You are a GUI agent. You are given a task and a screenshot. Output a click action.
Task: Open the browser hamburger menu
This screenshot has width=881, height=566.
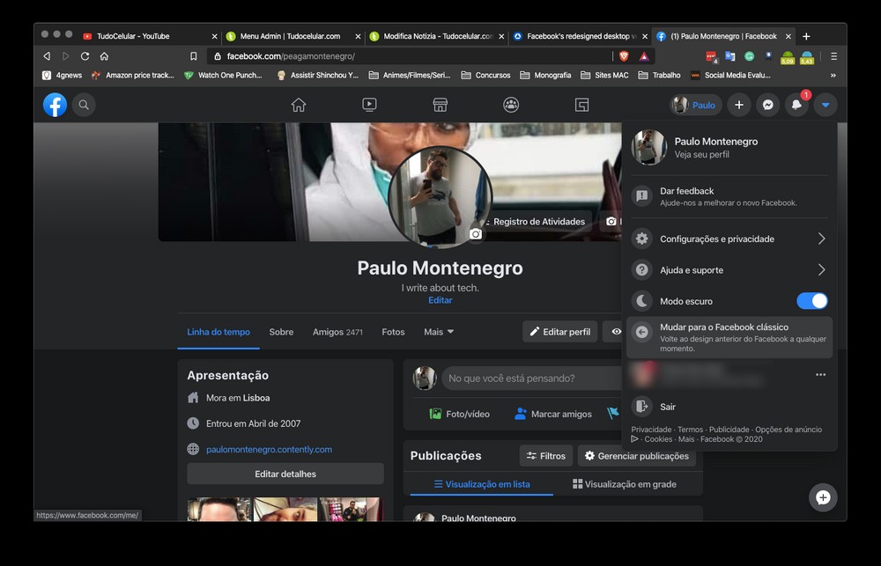(833, 56)
